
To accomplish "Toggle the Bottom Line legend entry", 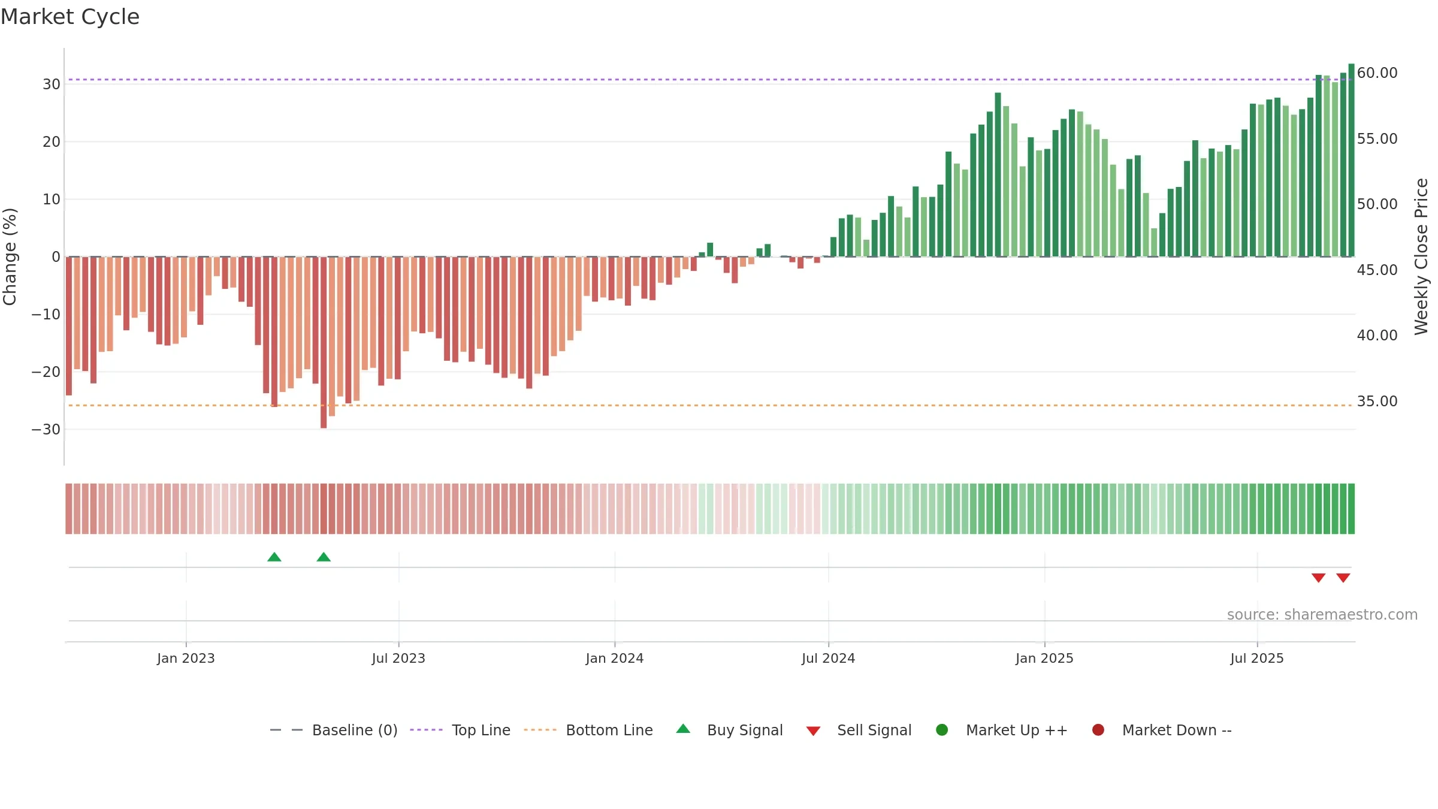I will click(x=588, y=730).
